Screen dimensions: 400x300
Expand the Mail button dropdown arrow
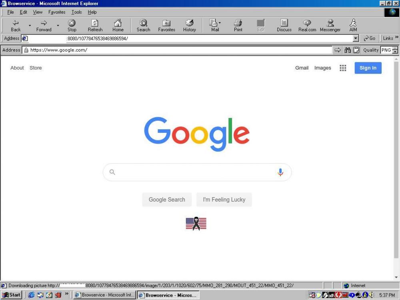click(220, 23)
